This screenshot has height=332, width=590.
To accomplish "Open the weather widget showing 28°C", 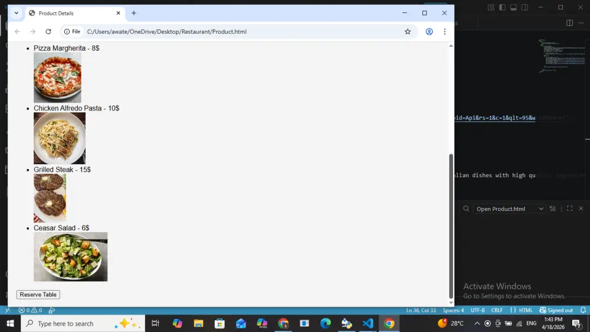I will coord(451,323).
